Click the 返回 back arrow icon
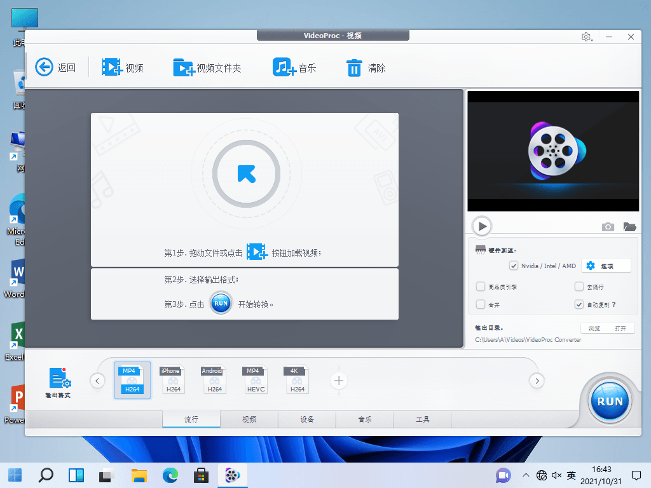651x488 pixels. tap(44, 67)
